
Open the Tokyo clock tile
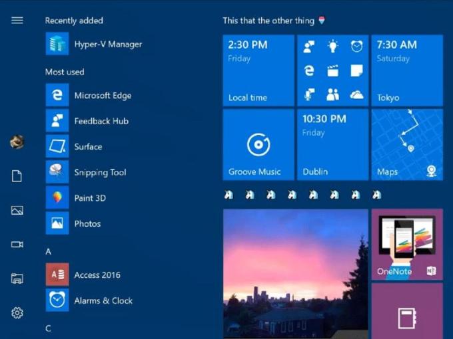(x=407, y=70)
